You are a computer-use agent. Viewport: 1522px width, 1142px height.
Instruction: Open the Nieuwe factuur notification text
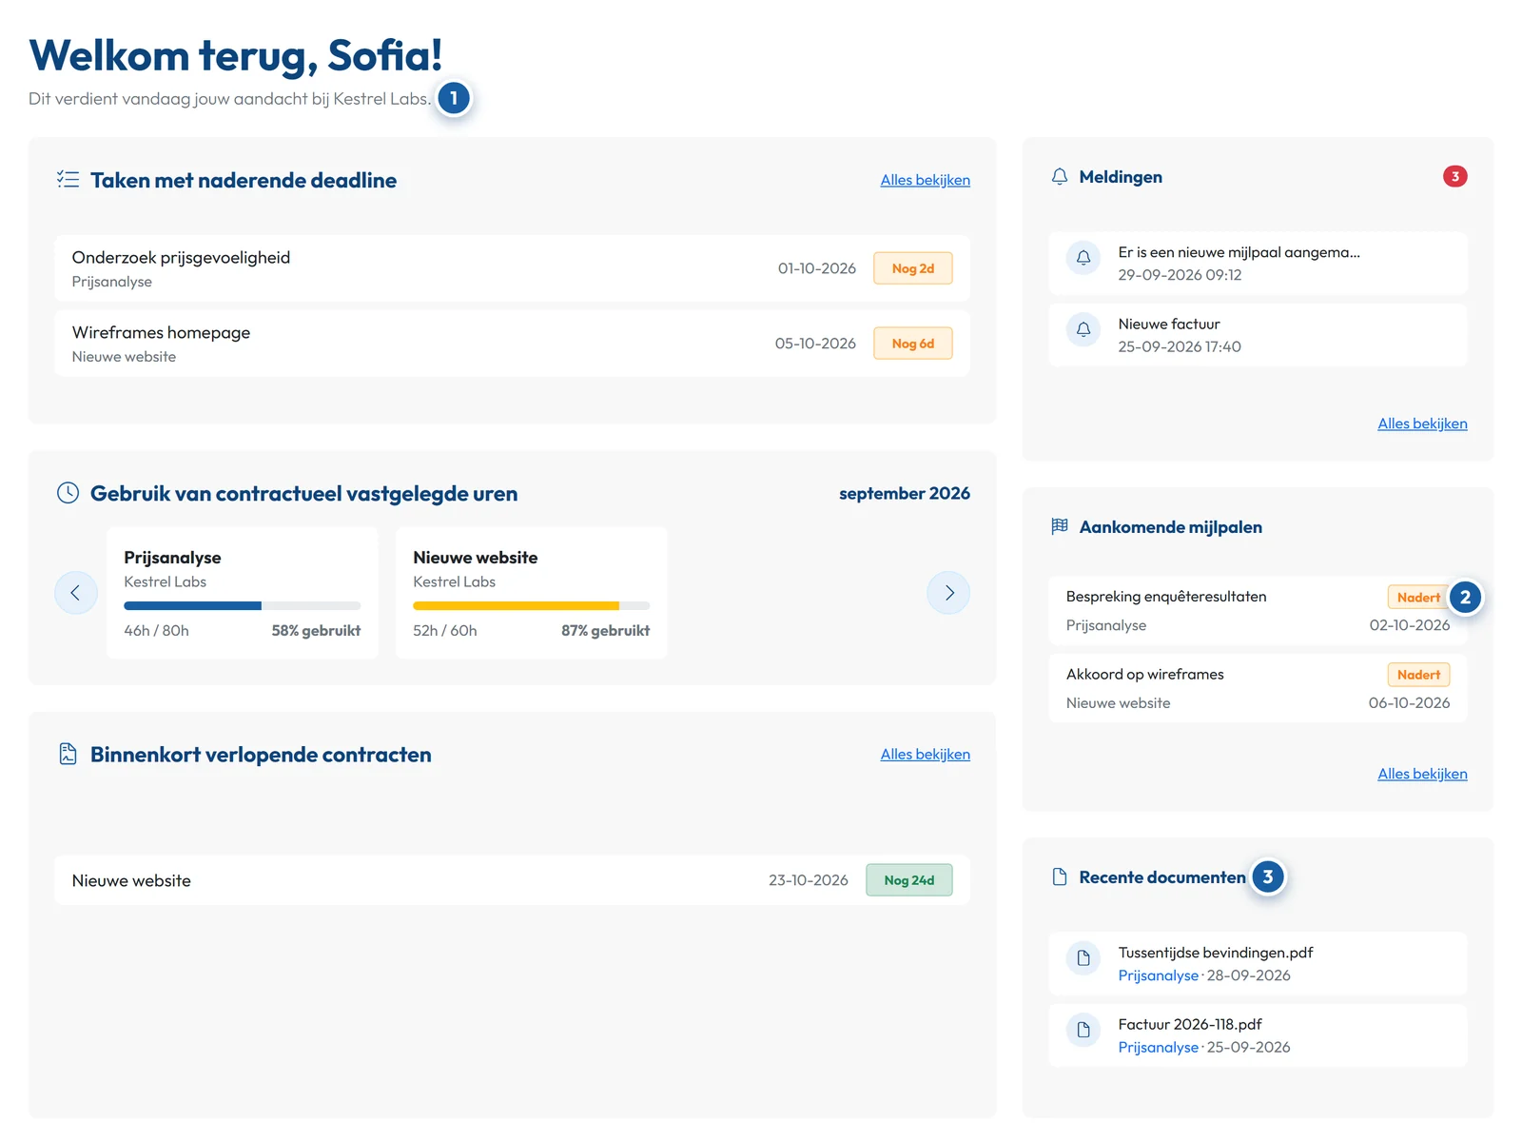coord(1169,325)
